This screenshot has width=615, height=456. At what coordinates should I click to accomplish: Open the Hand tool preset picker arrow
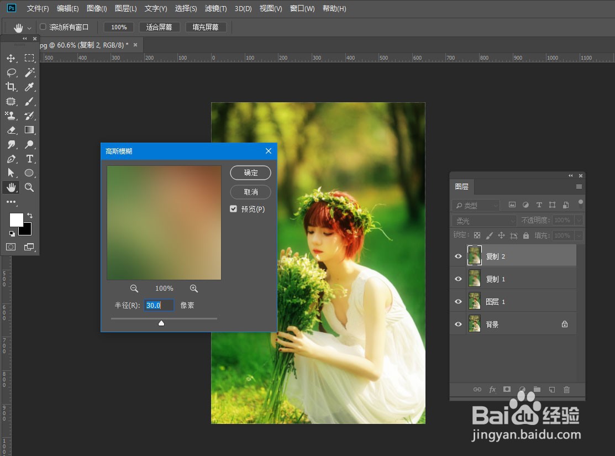29,28
